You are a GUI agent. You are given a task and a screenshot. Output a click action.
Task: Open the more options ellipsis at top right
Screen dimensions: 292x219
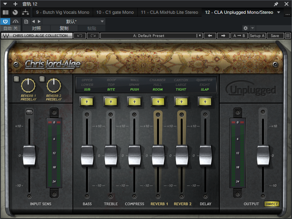(287, 14)
